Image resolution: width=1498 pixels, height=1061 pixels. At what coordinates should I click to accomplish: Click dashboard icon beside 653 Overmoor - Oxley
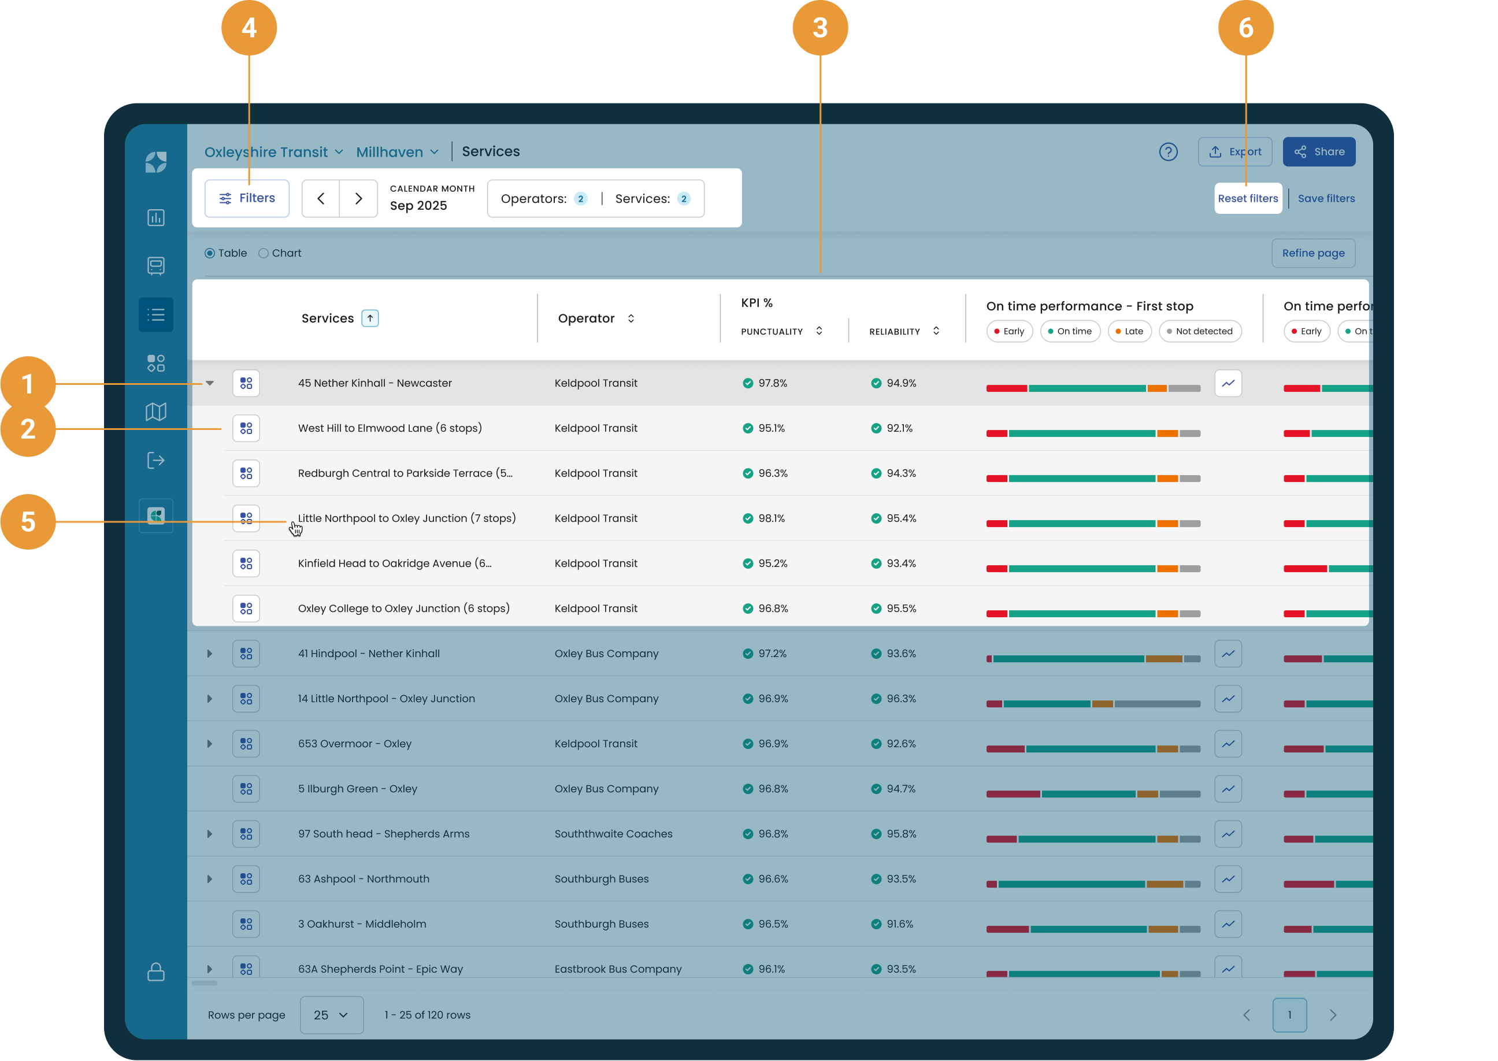[246, 744]
